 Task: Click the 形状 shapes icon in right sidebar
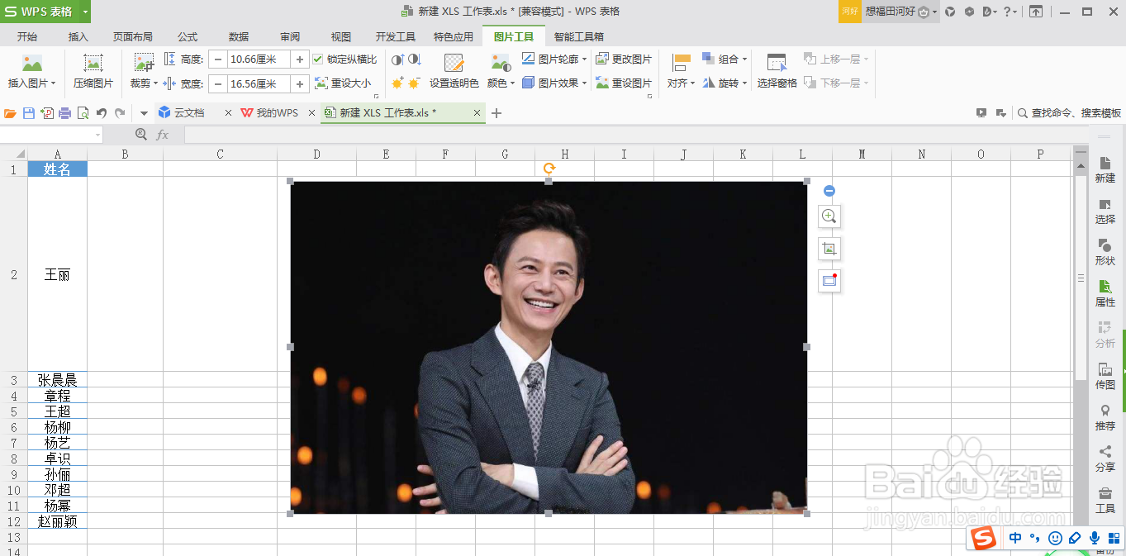[x=1105, y=252]
